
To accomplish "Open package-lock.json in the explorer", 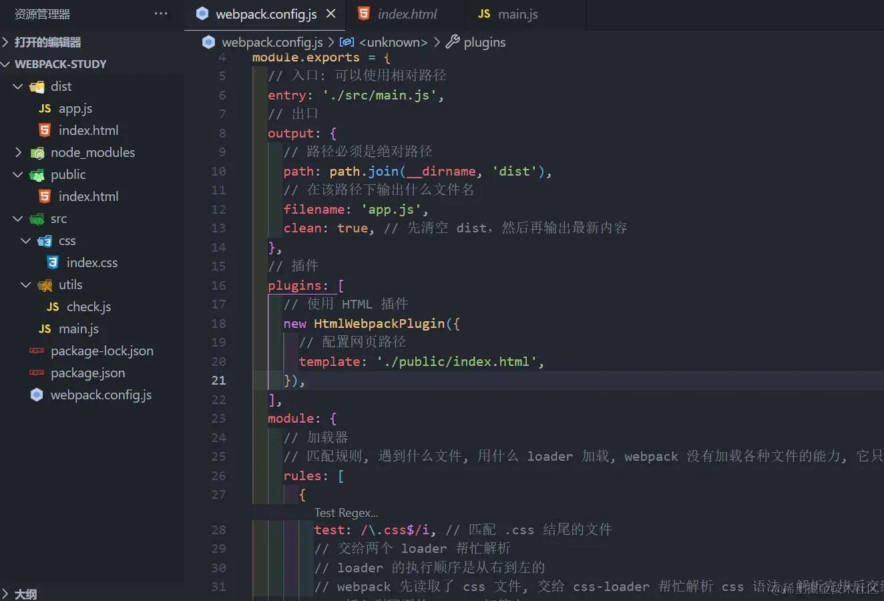I will tap(102, 351).
